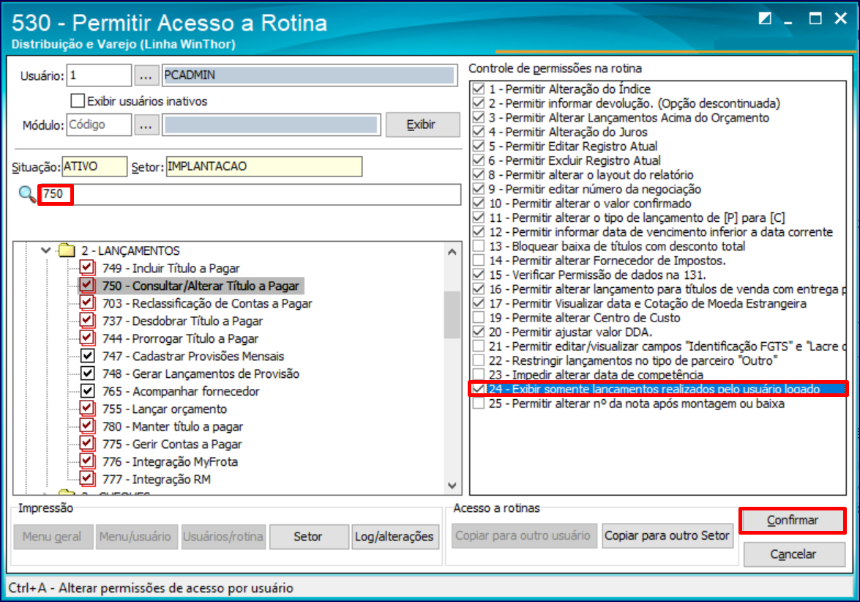Select permission text 10 - Permitir alterar o valor confirmado
Image resolution: width=860 pixels, height=602 pixels.
coord(590,204)
